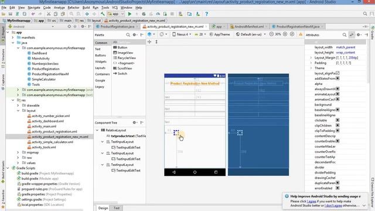Click the I don't agree link
The image size is (375, 211).
(333, 206)
